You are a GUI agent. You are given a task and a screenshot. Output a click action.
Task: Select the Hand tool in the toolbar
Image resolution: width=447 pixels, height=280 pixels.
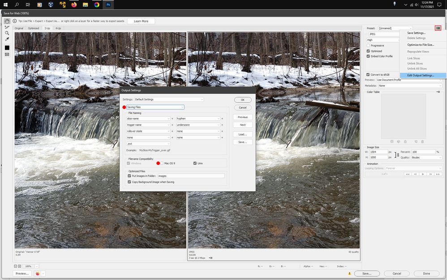[x=7, y=20]
